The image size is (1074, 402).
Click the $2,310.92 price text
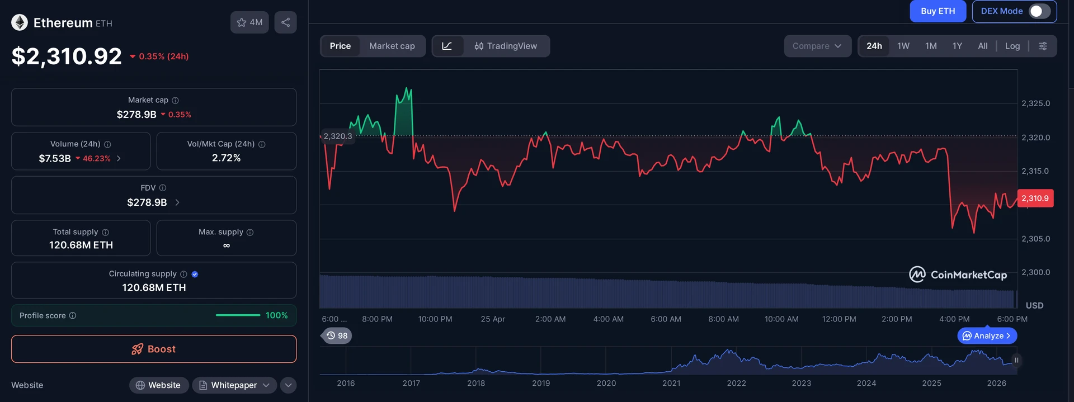(x=67, y=56)
